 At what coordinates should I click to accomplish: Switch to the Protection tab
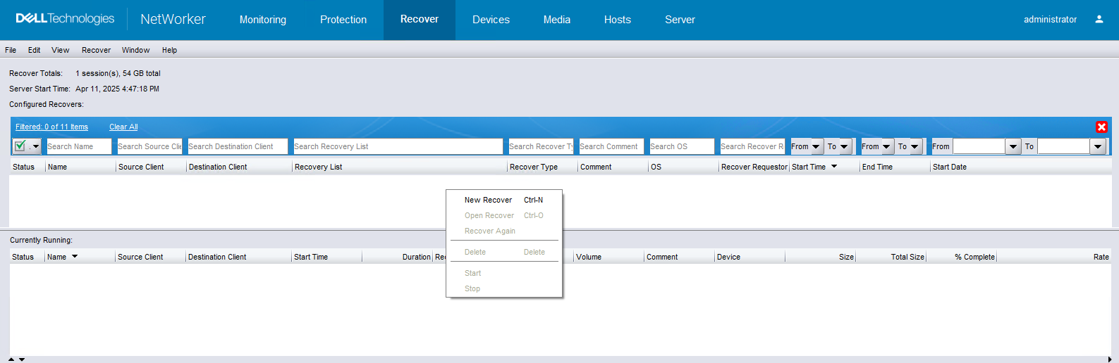(x=343, y=20)
